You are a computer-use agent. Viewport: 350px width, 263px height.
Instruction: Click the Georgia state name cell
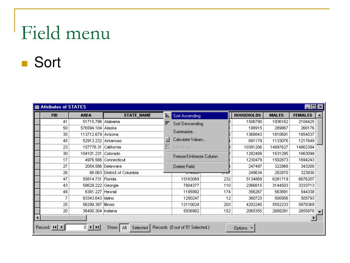pyautogui.click(x=137, y=185)
